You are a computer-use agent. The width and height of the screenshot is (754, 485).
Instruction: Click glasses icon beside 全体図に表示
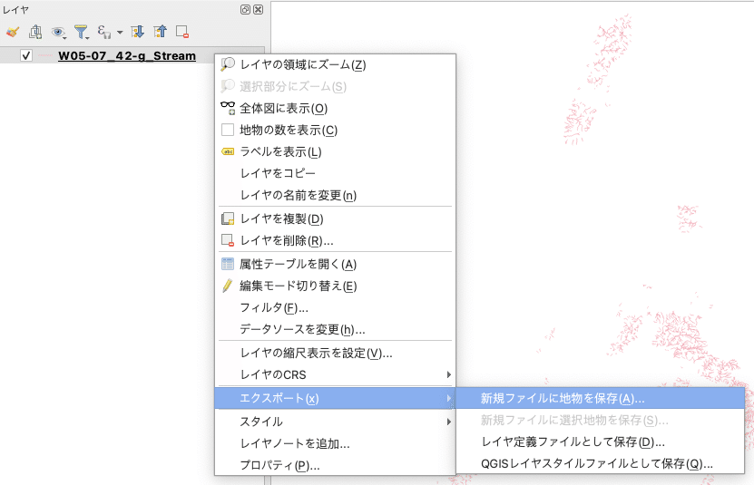(x=228, y=108)
